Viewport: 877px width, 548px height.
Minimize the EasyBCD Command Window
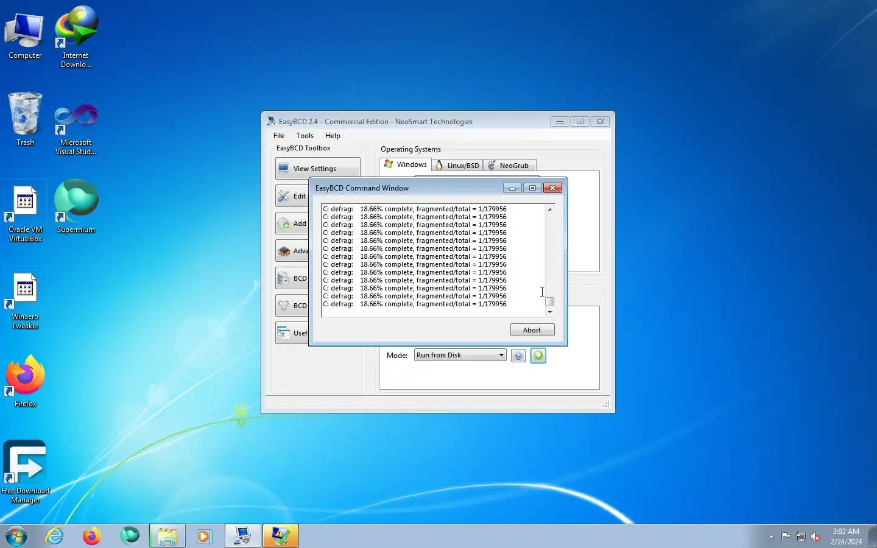click(512, 188)
